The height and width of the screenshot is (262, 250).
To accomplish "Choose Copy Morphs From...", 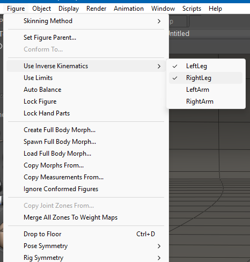I will (x=86, y=165).
